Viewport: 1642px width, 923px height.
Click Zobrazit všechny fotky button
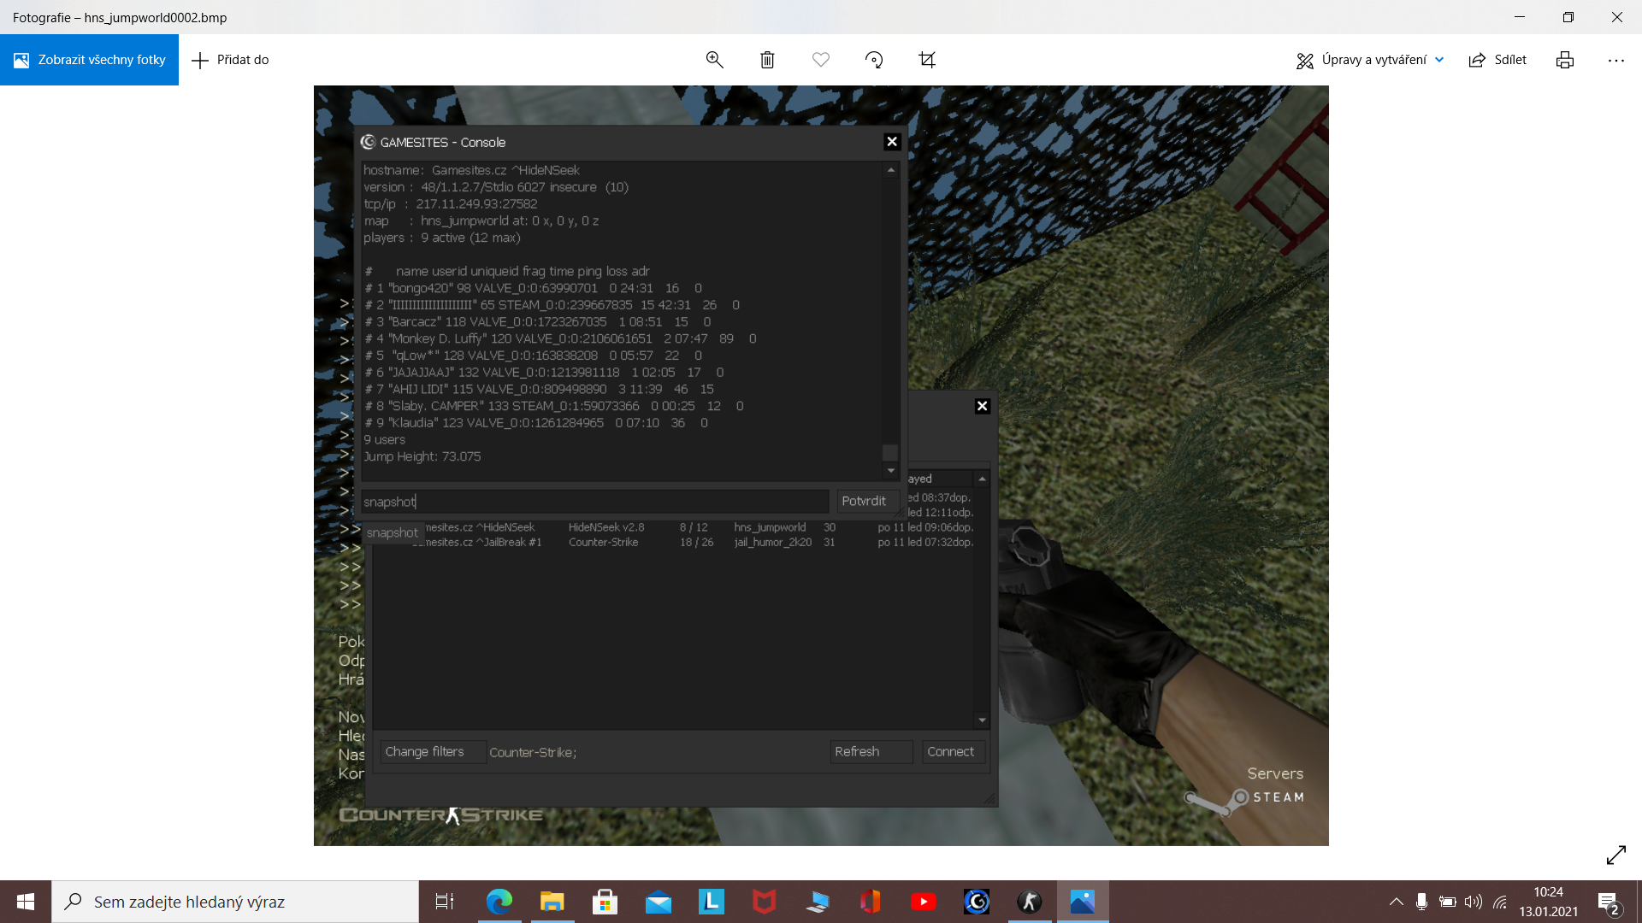coord(89,60)
